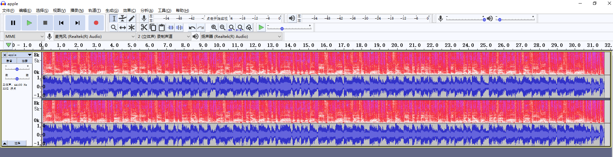The width and height of the screenshot is (613, 157).
Task: Open the 效果(C) menu
Action: pyautogui.click(x=129, y=11)
